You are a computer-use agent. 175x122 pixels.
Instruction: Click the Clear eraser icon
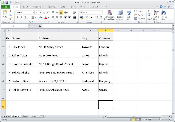pyautogui.click(x=149, y=19)
